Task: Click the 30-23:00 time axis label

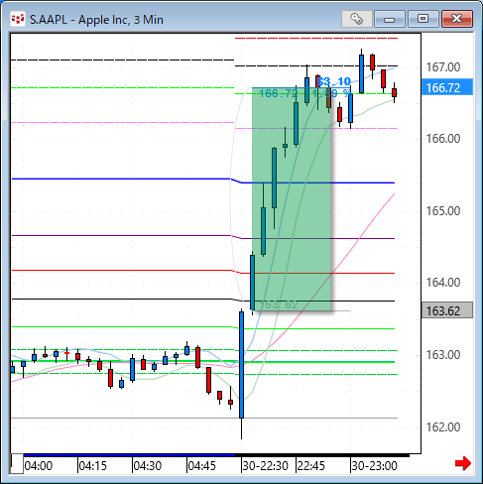Action: (x=374, y=466)
